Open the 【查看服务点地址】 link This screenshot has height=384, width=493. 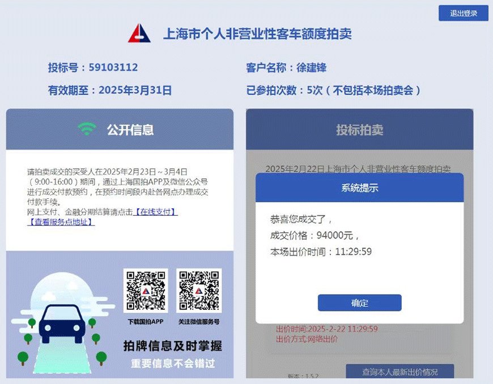[x=61, y=222]
